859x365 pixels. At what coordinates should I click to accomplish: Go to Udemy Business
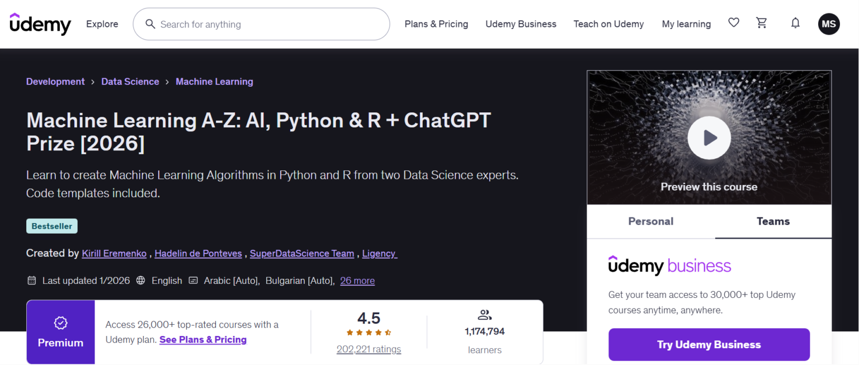521,24
